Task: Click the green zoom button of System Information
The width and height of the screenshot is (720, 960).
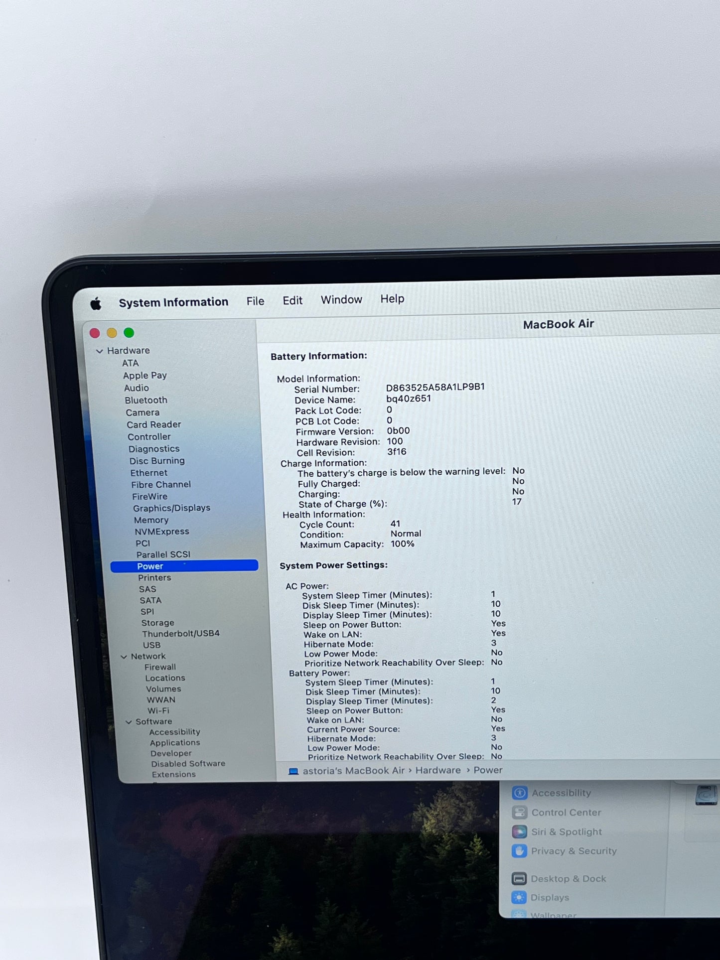Action: point(129,333)
